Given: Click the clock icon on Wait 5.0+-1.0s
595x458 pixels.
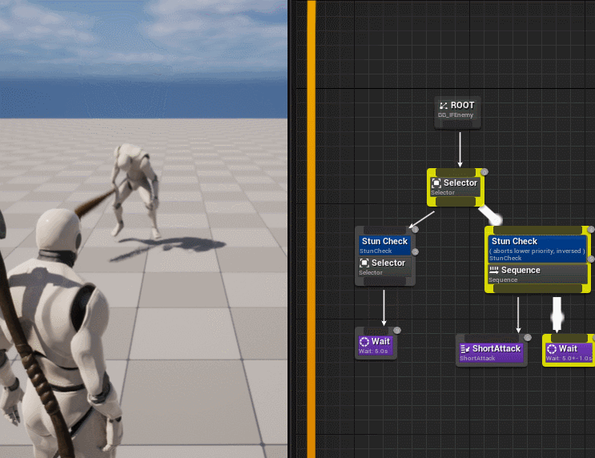Looking at the screenshot, I should (x=552, y=349).
